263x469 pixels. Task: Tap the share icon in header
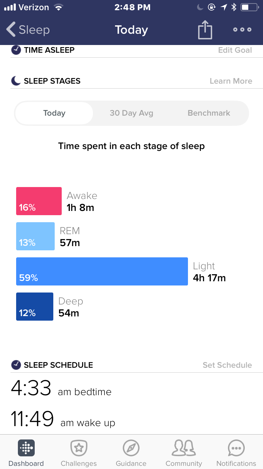[x=205, y=30]
